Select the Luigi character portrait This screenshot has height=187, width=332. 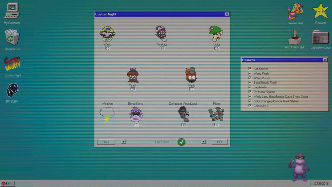[216, 34]
